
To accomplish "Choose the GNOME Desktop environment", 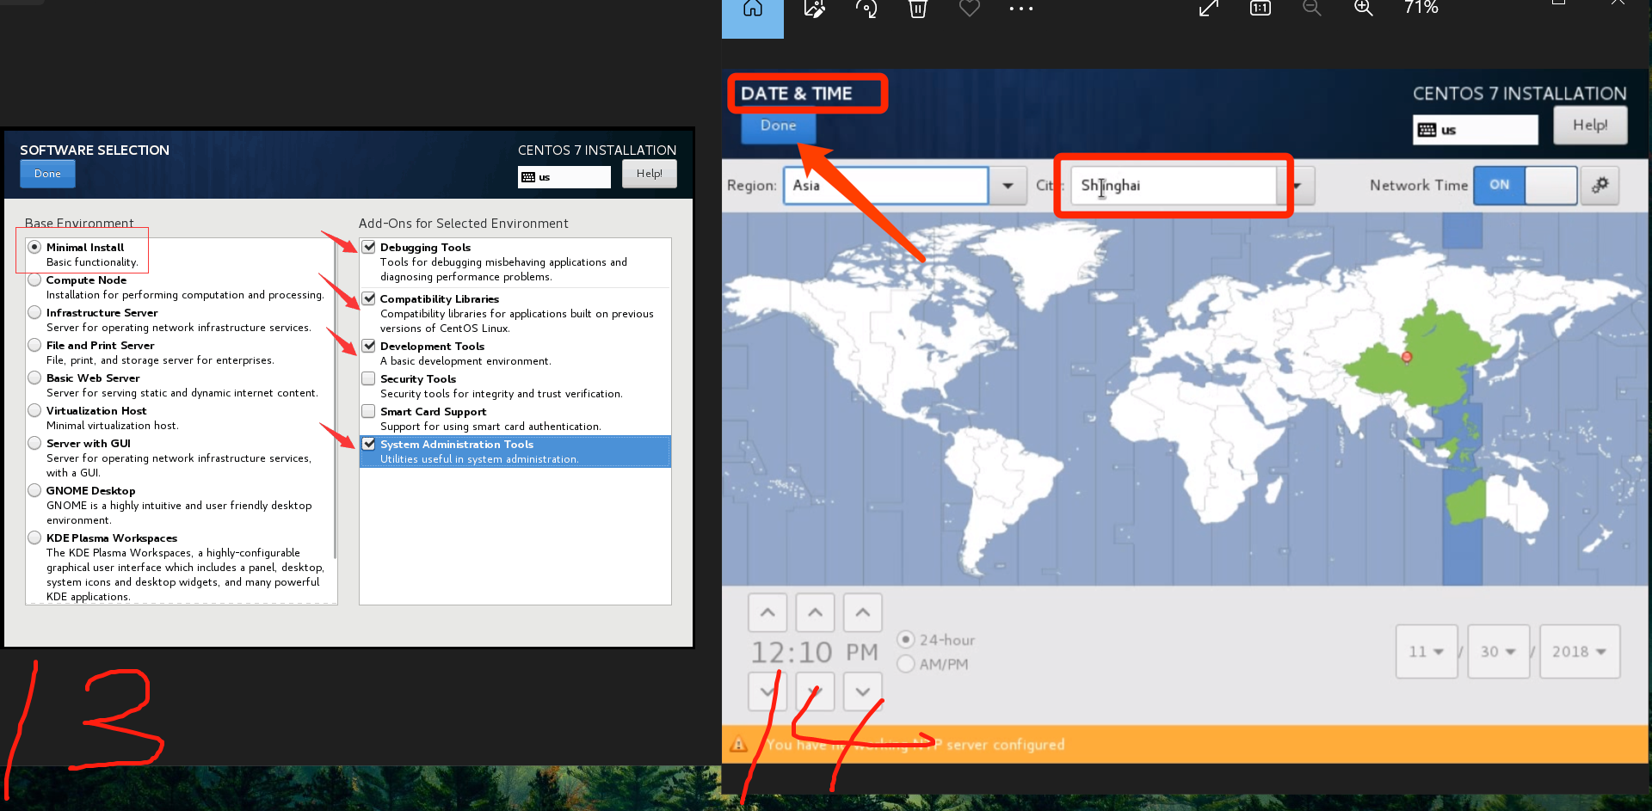I will coord(34,490).
